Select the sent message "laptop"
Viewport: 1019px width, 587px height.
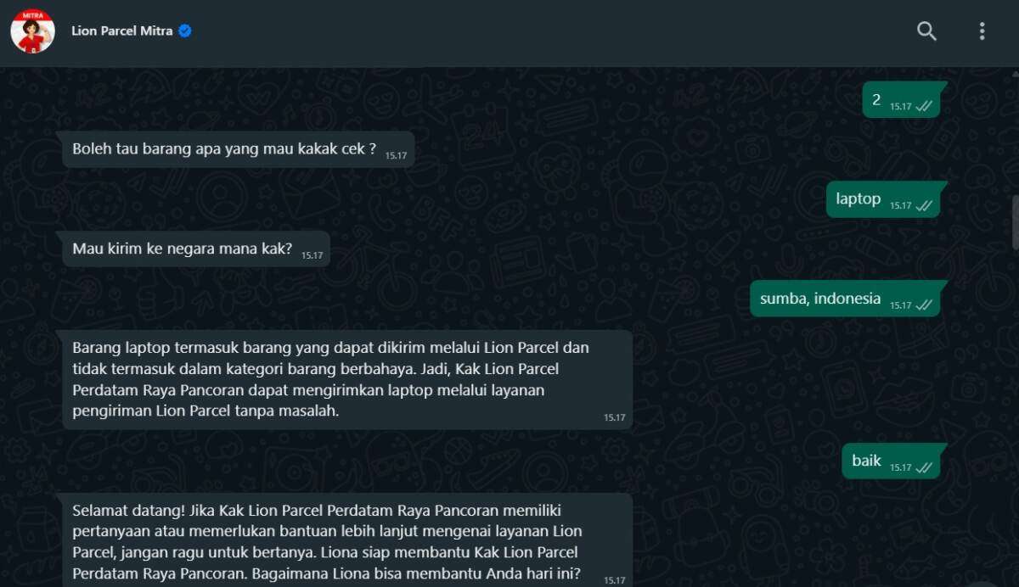point(883,199)
